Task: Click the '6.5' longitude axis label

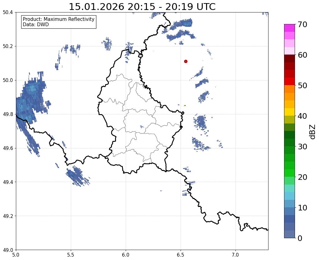Action: pos(181,255)
